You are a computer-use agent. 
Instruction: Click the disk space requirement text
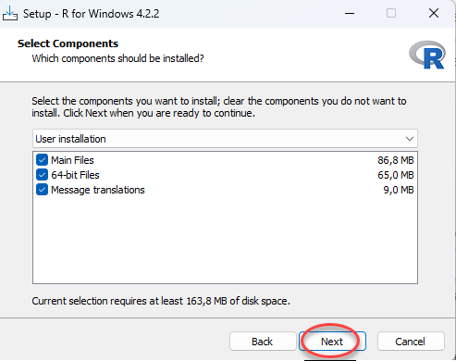[161, 301]
